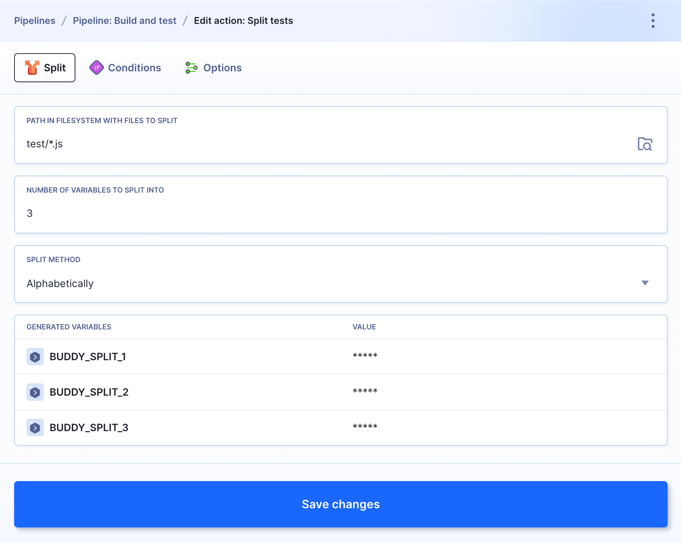Switch to the Options tab
The height and width of the screenshot is (543, 681).
[222, 67]
